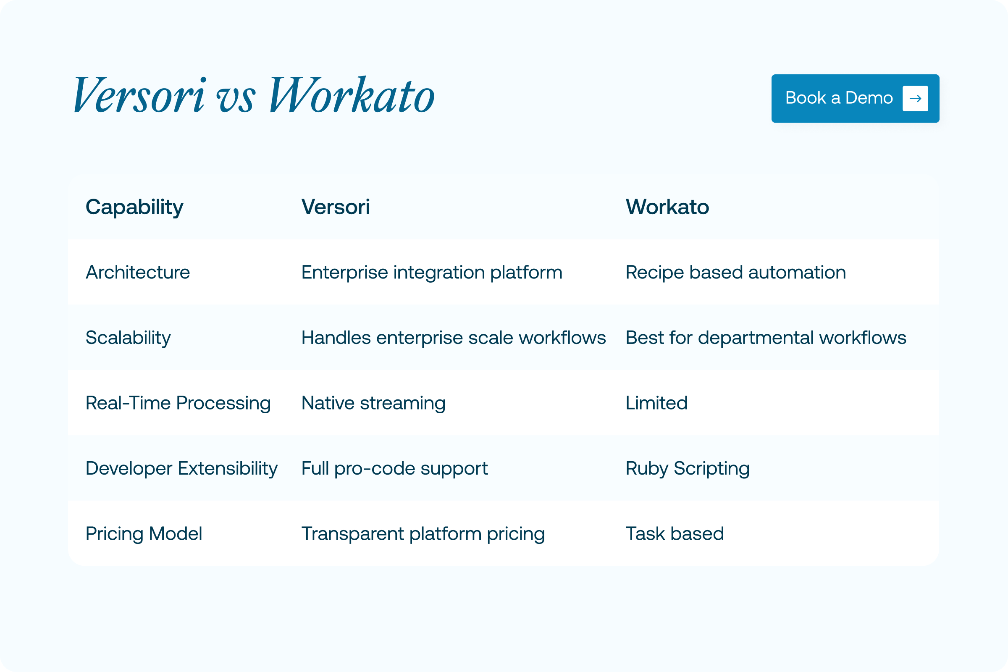Select the Developer Extensibility label
1008x672 pixels.
(181, 468)
